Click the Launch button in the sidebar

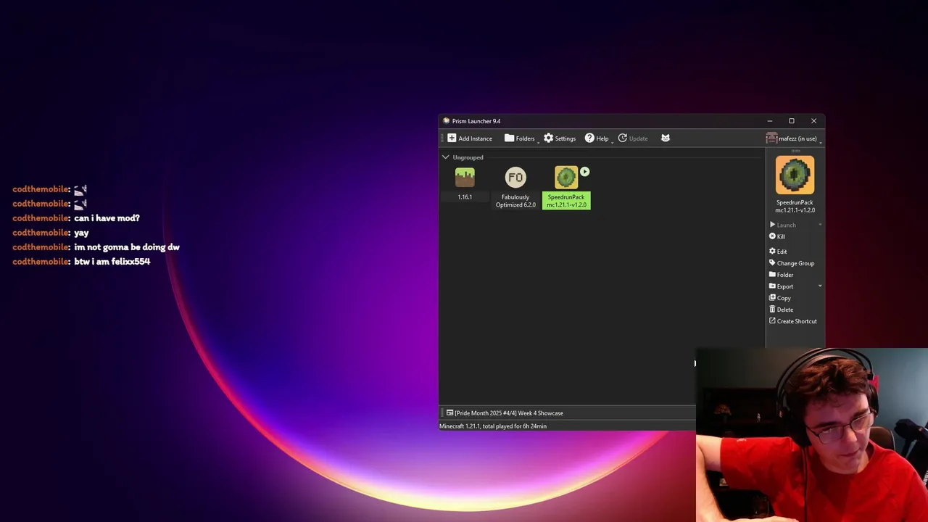(x=782, y=225)
